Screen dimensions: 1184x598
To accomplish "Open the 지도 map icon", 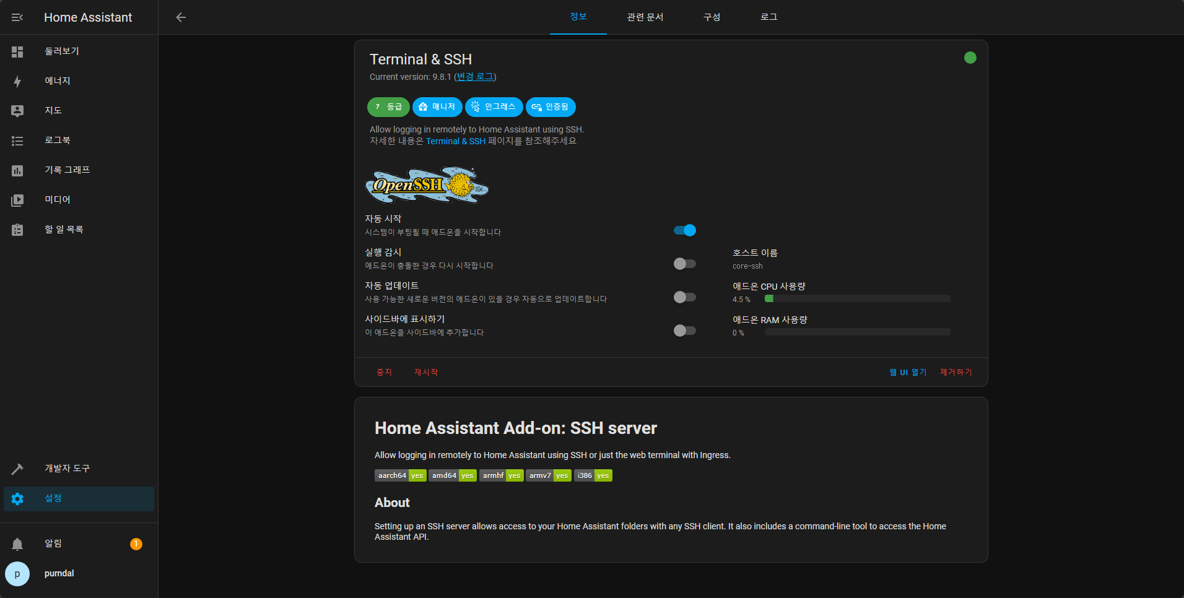I will (17, 111).
